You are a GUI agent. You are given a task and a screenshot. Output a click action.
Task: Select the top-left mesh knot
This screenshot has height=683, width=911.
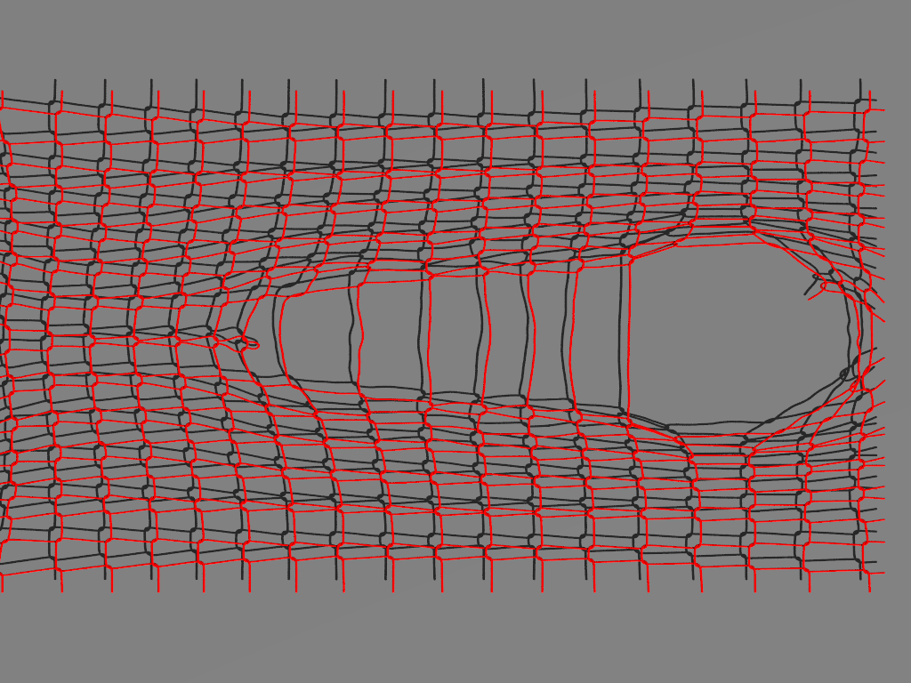[55, 107]
